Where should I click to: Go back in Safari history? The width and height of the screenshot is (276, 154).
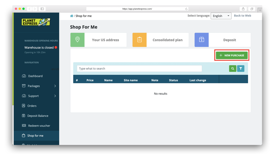[30, 9]
